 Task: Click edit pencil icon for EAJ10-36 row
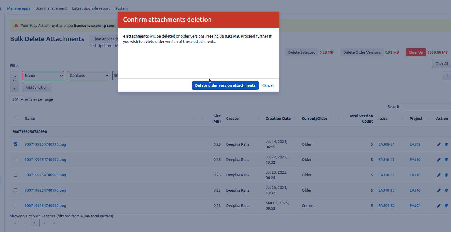(x=439, y=190)
